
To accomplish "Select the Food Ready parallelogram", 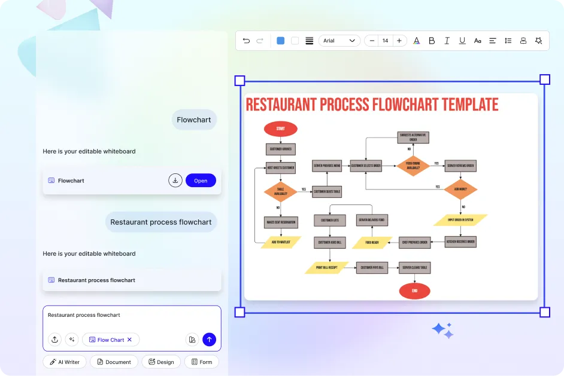I will point(372,243).
